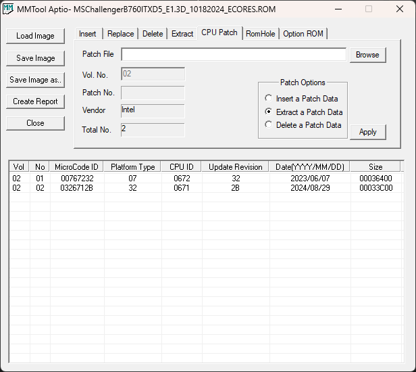The image size is (416, 372).
Task: Click the MicroCode ID column header
Action: pos(77,167)
